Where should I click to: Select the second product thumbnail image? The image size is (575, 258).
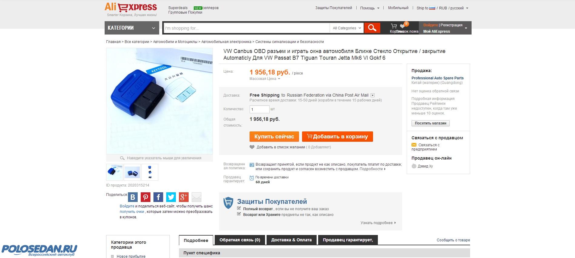pyautogui.click(x=132, y=172)
